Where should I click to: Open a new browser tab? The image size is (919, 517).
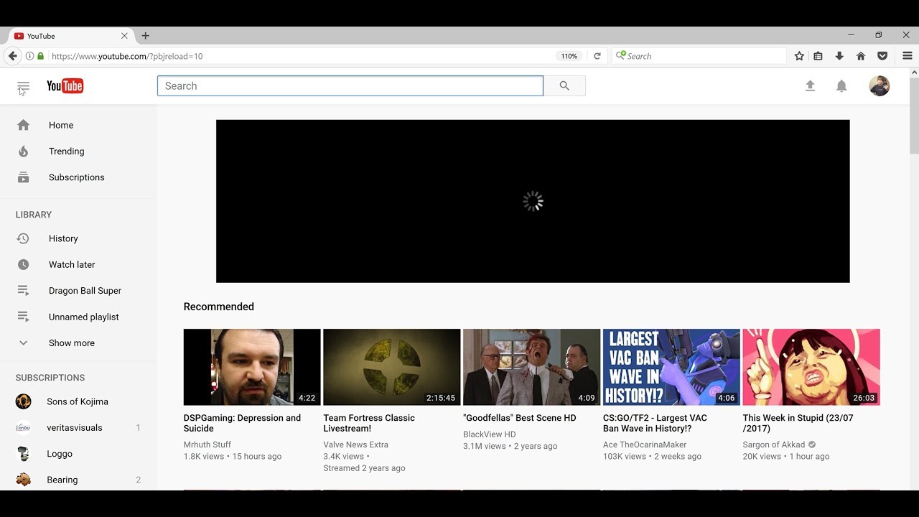(x=146, y=36)
